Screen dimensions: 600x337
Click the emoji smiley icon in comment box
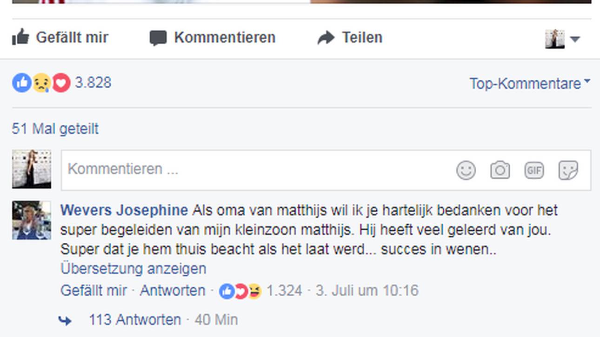click(x=466, y=170)
